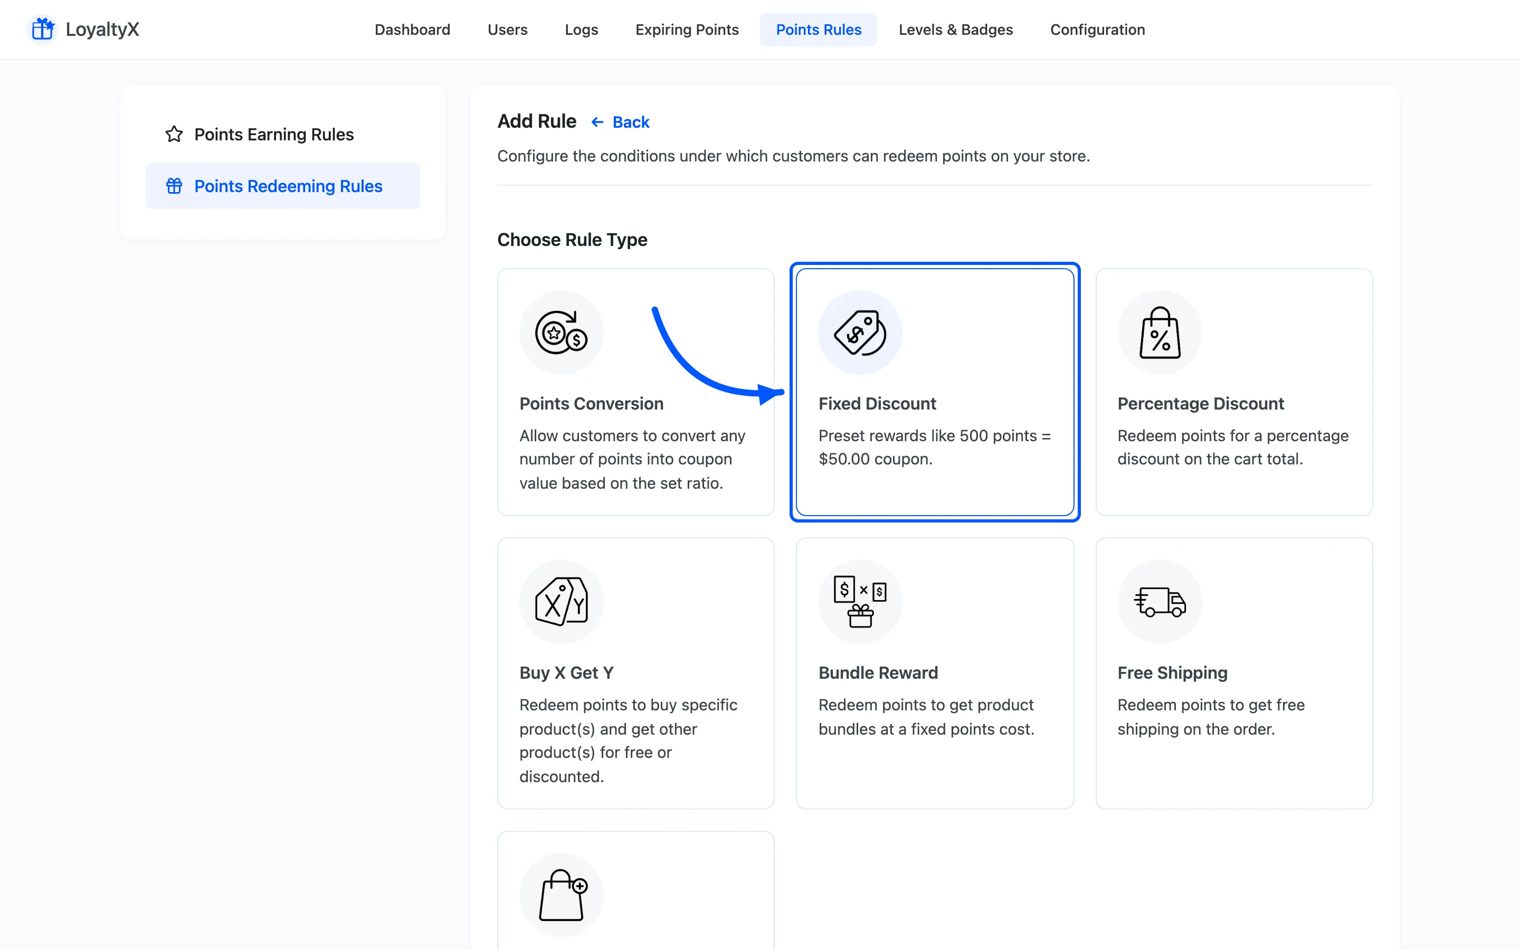Click the Buy X Get Y tags icon

(x=561, y=601)
